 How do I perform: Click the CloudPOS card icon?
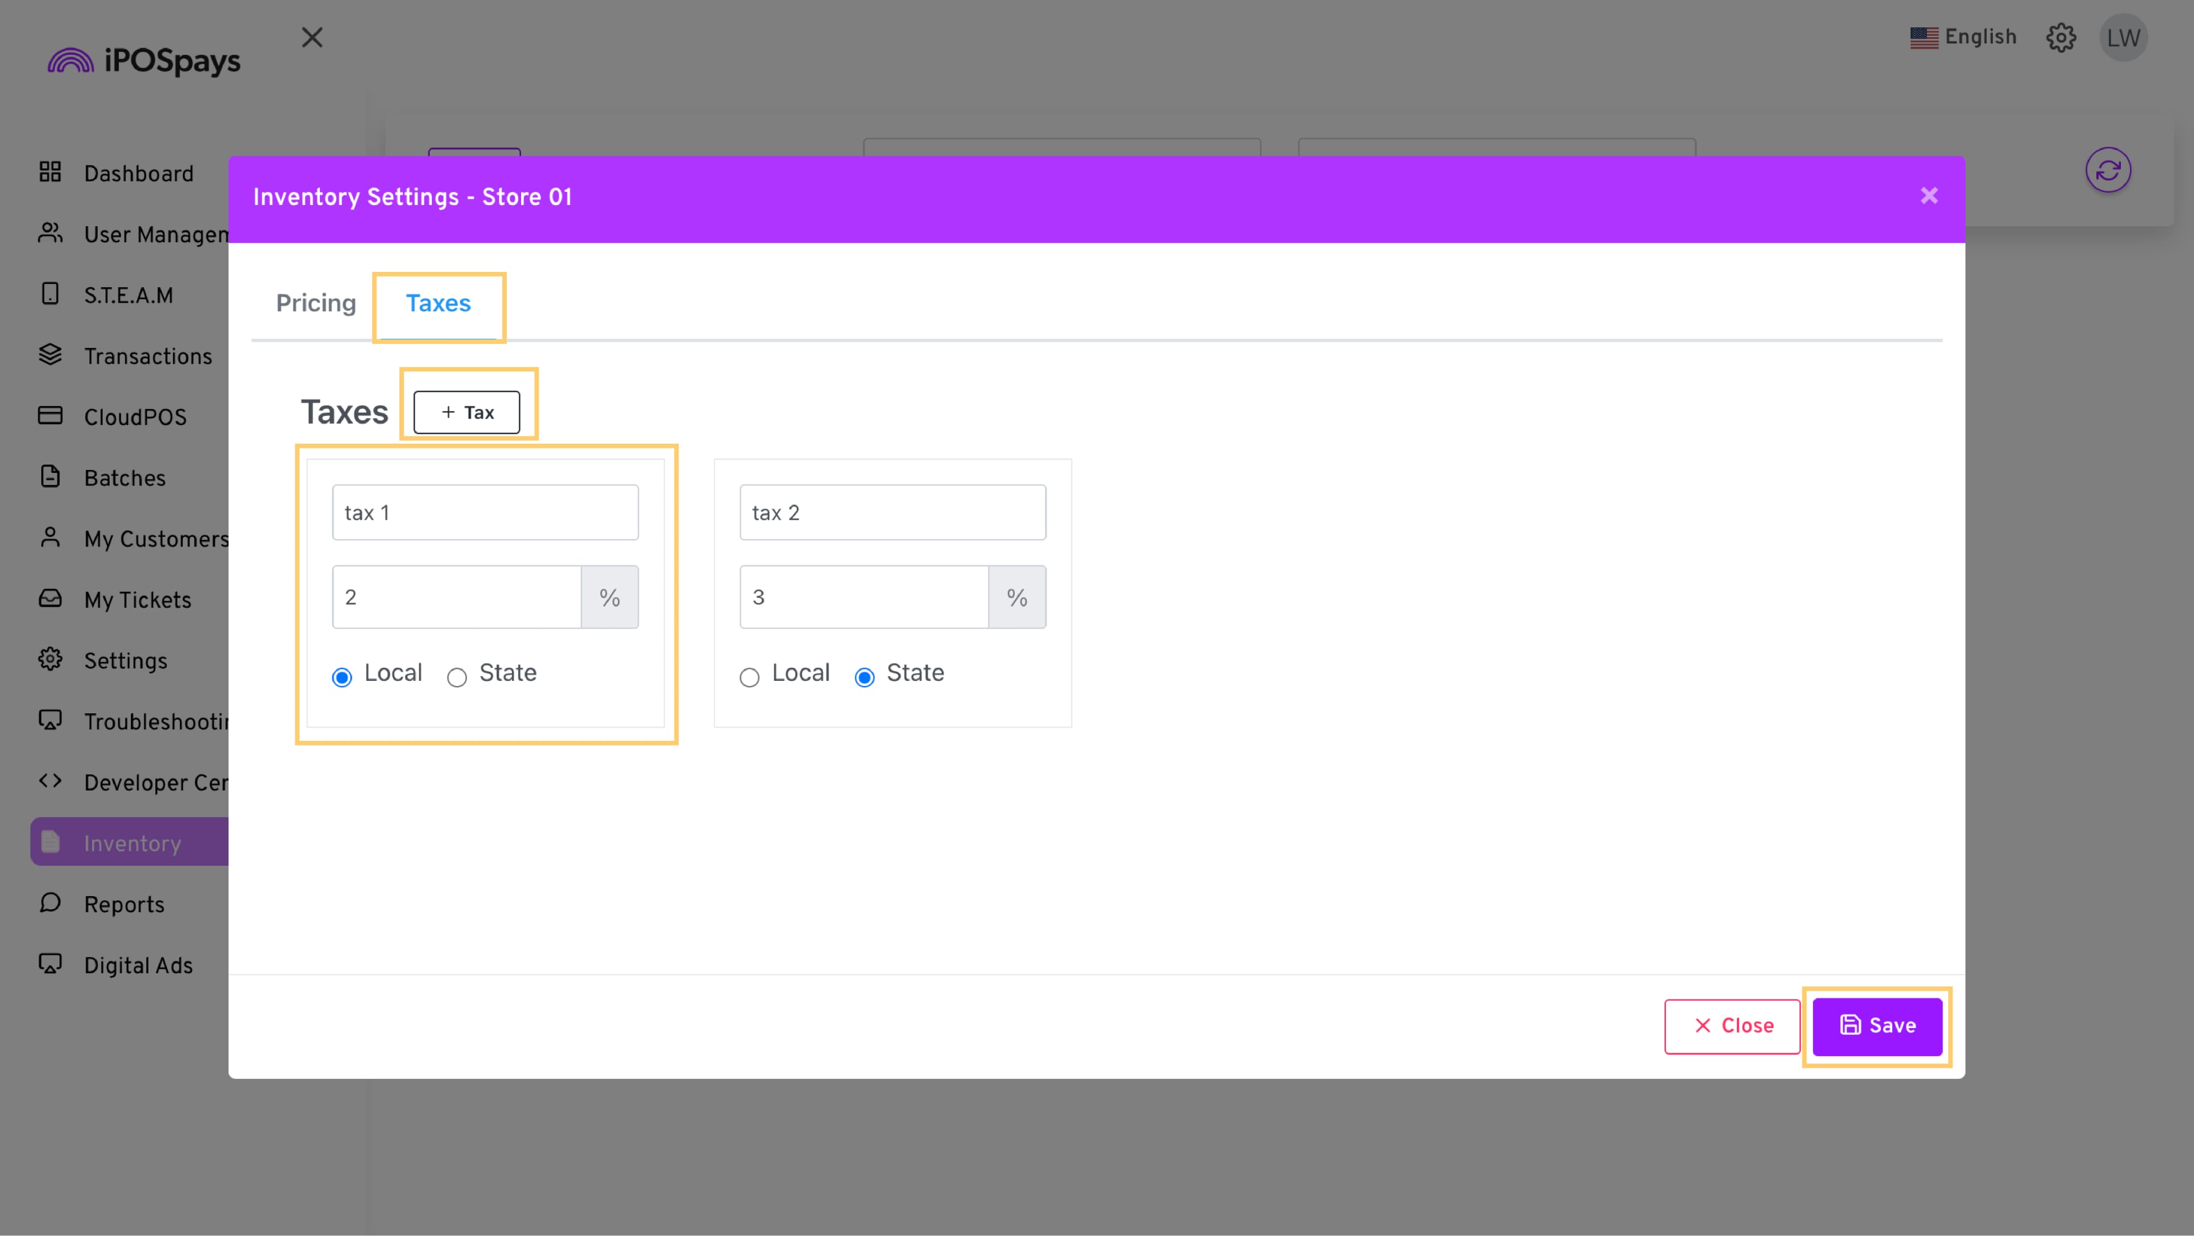click(50, 415)
